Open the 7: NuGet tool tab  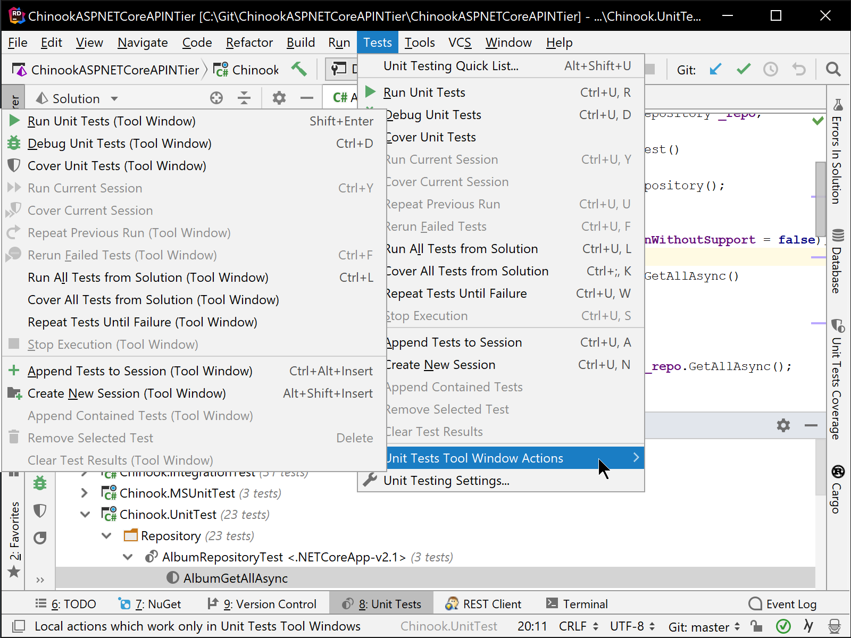click(150, 604)
